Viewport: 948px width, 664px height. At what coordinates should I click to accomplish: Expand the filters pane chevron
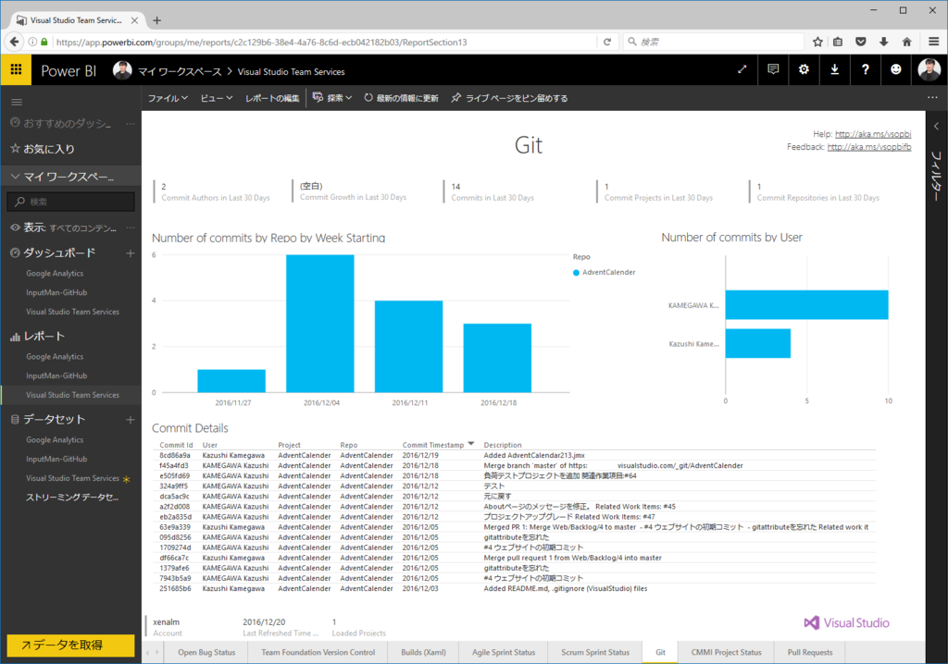click(936, 127)
